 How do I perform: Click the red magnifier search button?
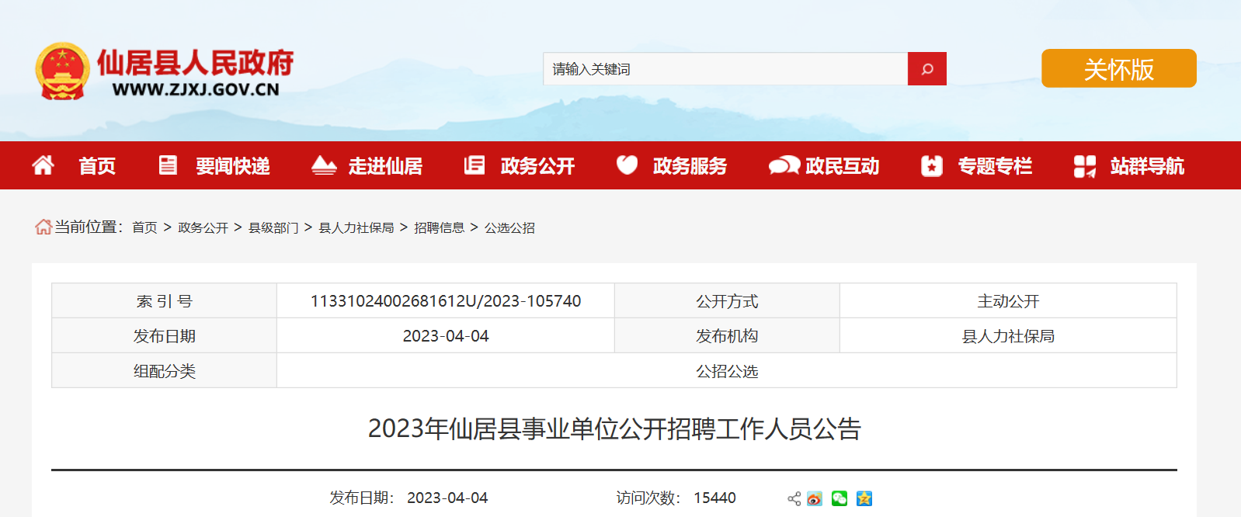point(926,69)
